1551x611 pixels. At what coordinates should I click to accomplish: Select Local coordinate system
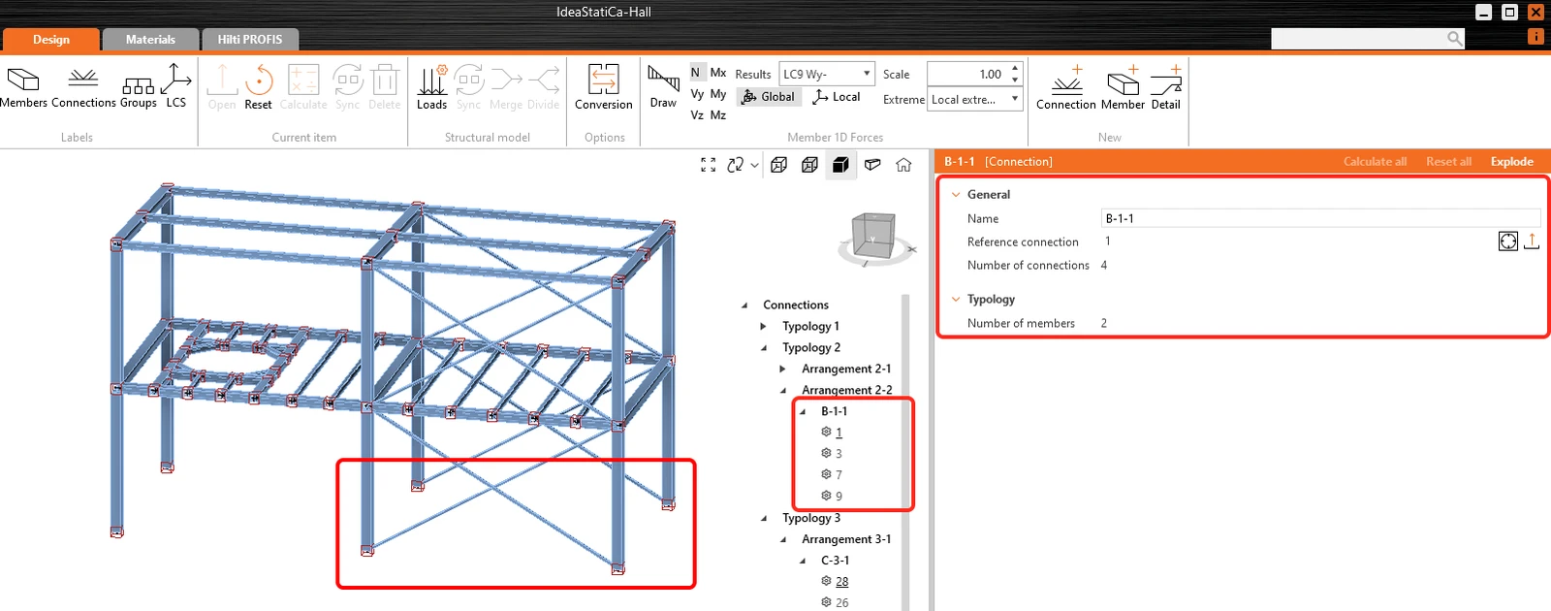click(837, 97)
